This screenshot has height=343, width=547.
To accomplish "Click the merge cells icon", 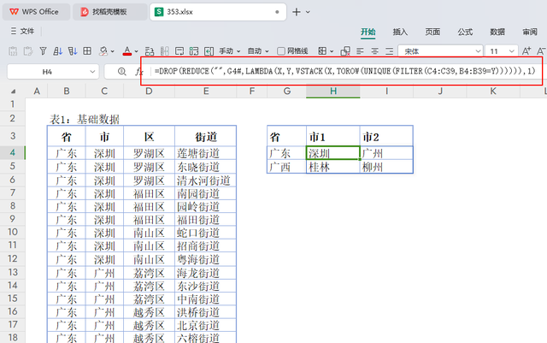I will pyautogui.click(x=345, y=51).
